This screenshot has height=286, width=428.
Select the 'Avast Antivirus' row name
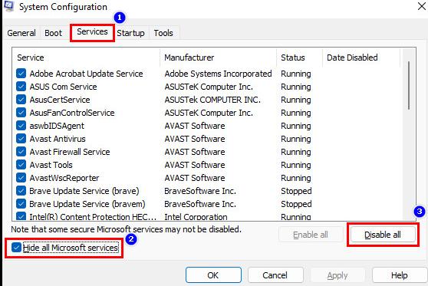coord(58,139)
